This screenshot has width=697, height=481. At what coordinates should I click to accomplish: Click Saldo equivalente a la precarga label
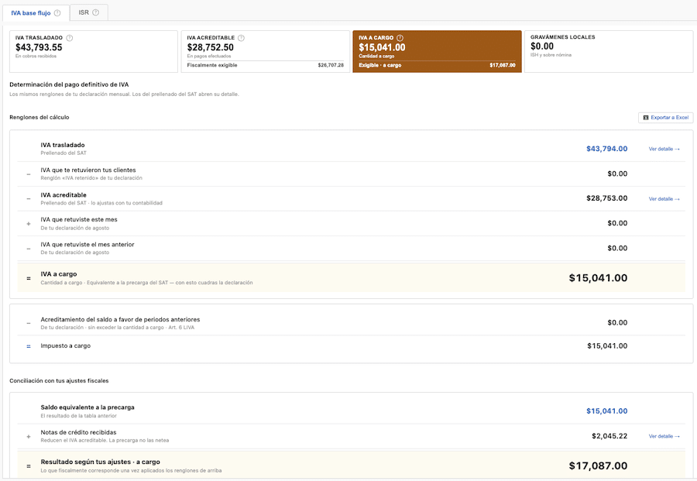coord(87,407)
